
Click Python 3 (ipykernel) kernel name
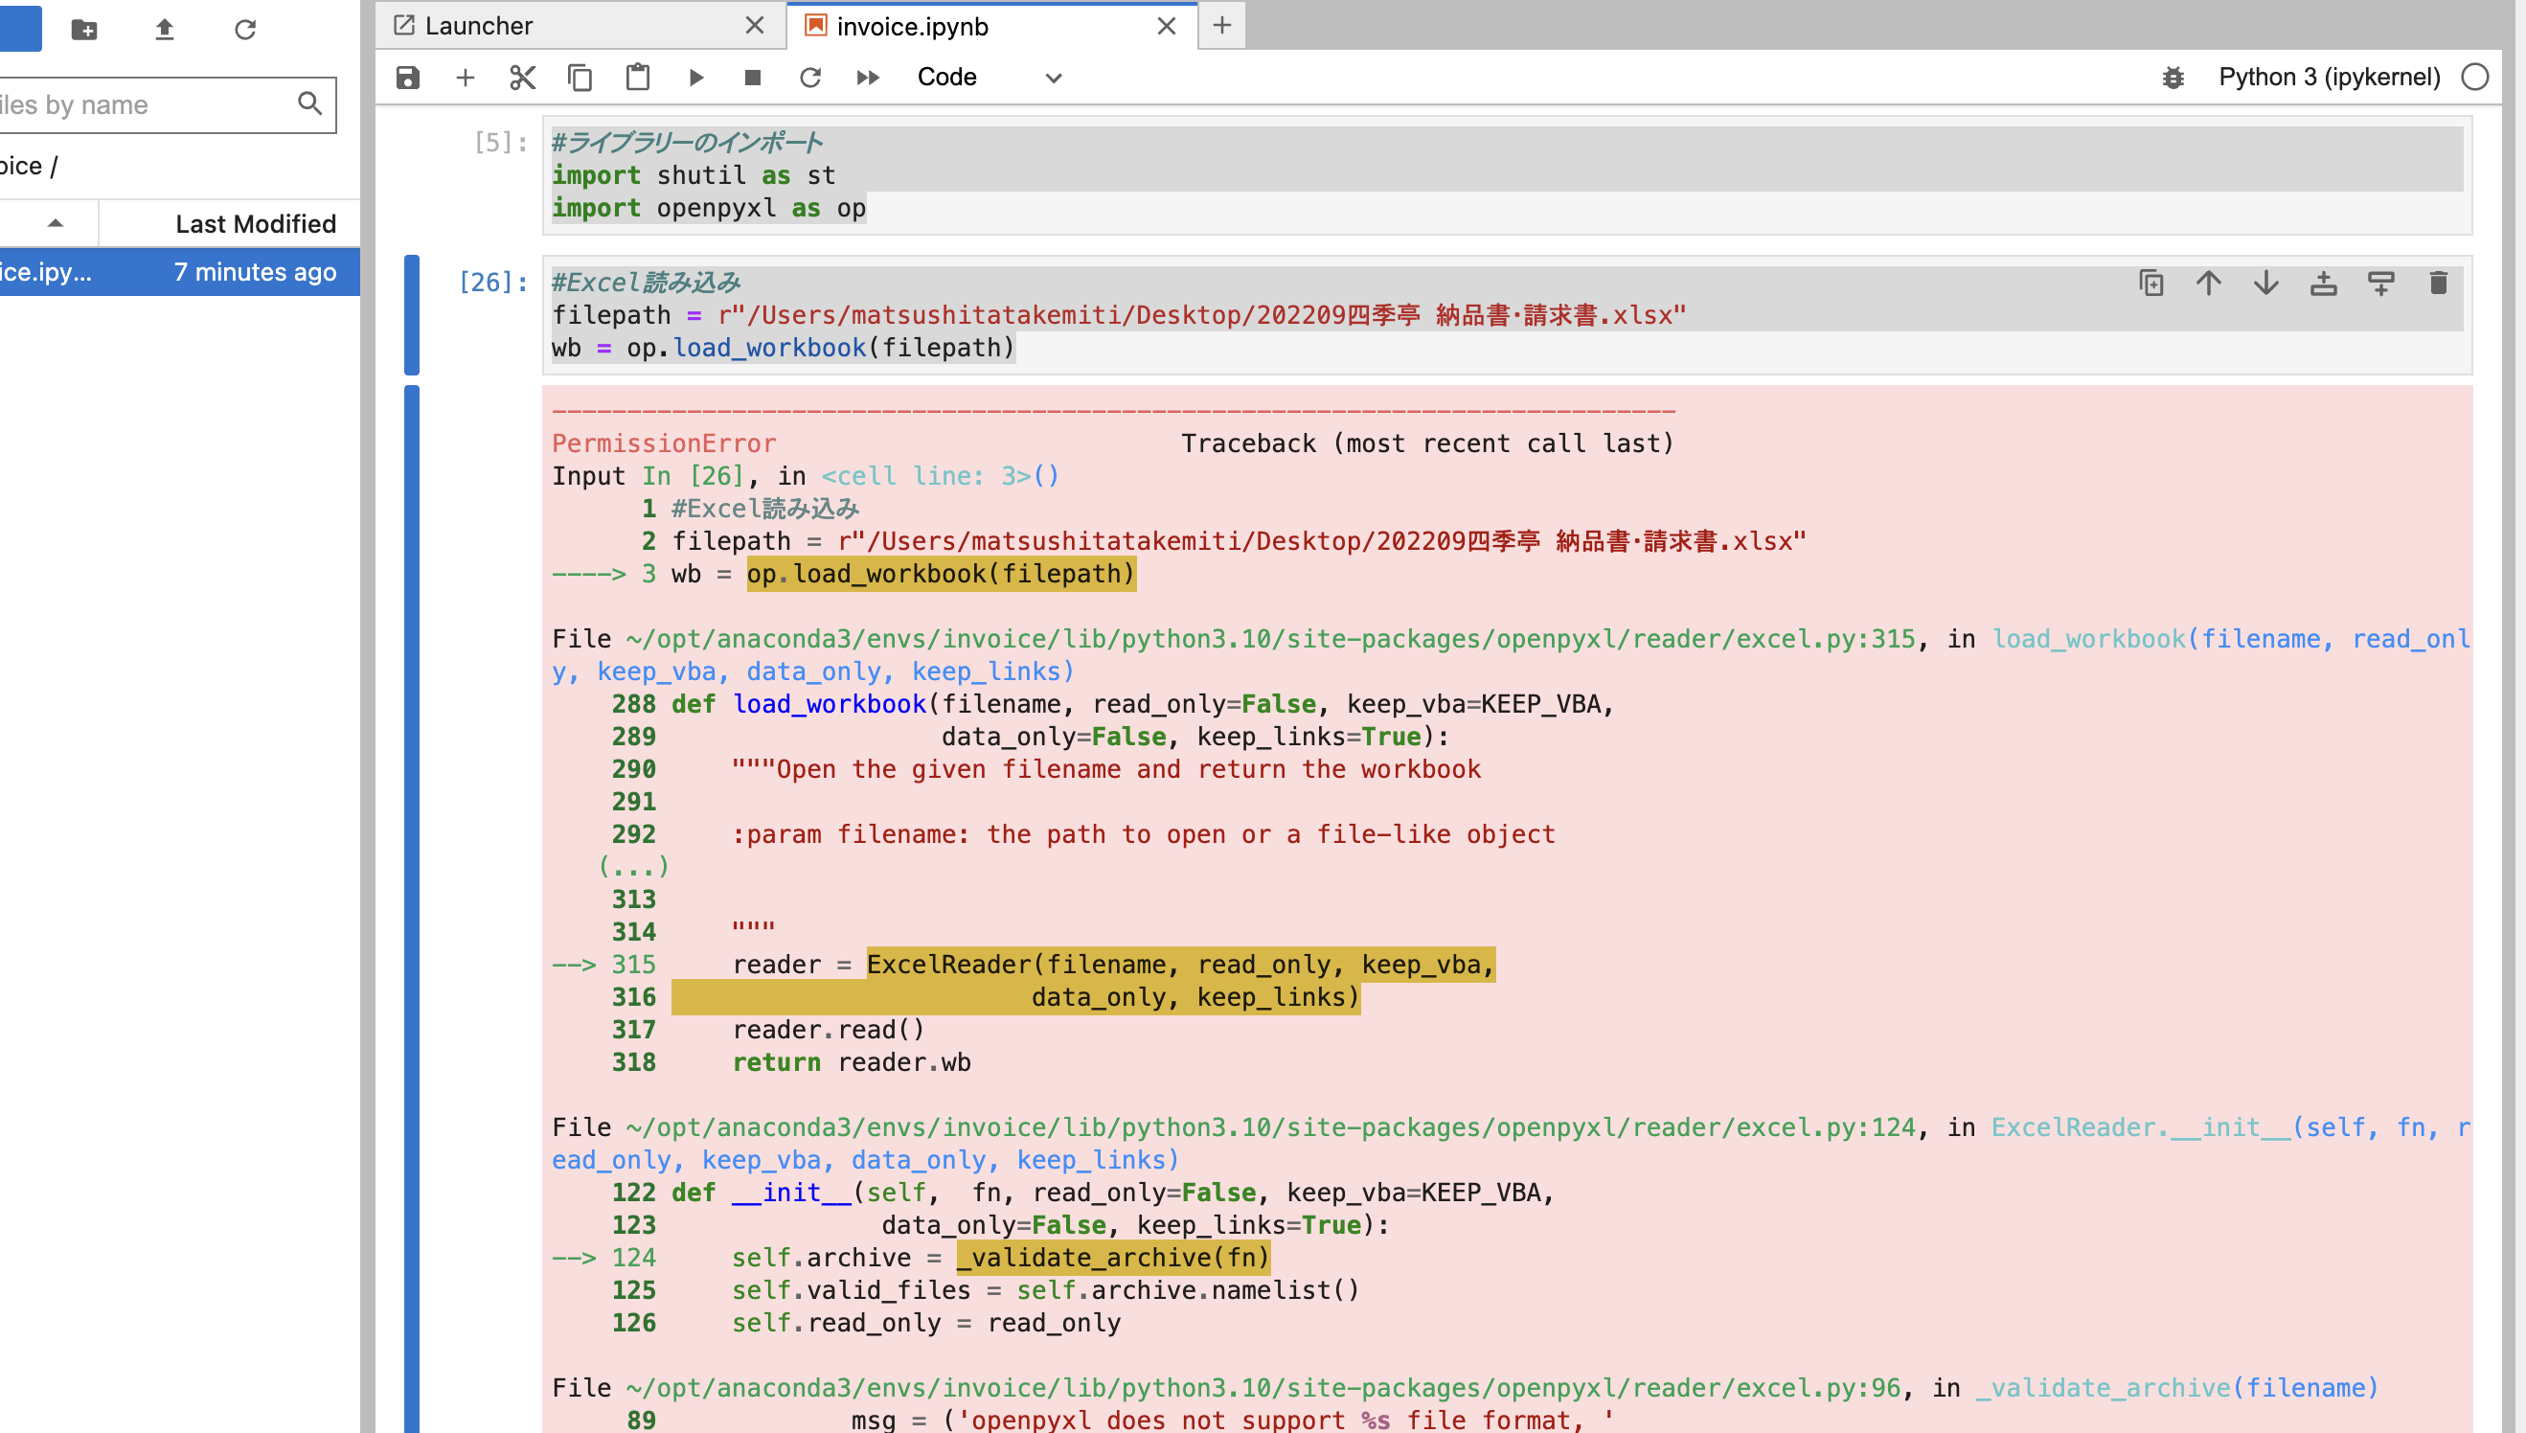[x=2329, y=77]
